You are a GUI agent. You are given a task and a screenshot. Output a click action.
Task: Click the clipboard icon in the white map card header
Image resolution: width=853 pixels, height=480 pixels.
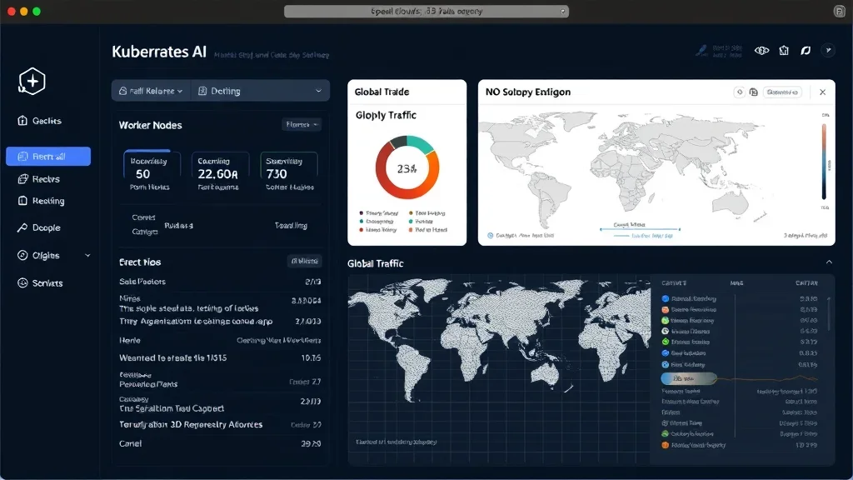[x=754, y=92]
